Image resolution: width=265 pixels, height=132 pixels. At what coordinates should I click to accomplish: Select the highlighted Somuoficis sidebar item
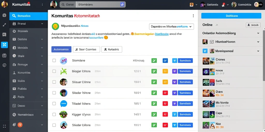pyautogui.click(x=28, y=16)
